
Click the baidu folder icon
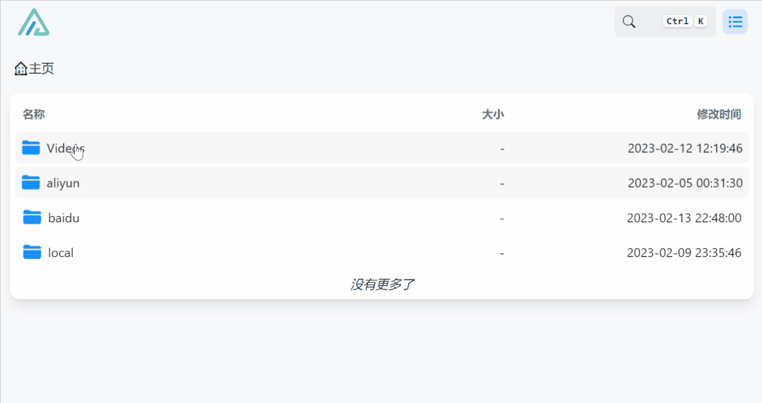(32, 217)
